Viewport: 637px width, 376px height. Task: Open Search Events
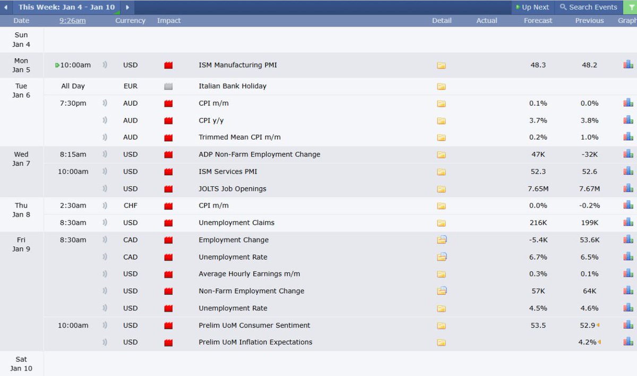[x=589, y=7]
